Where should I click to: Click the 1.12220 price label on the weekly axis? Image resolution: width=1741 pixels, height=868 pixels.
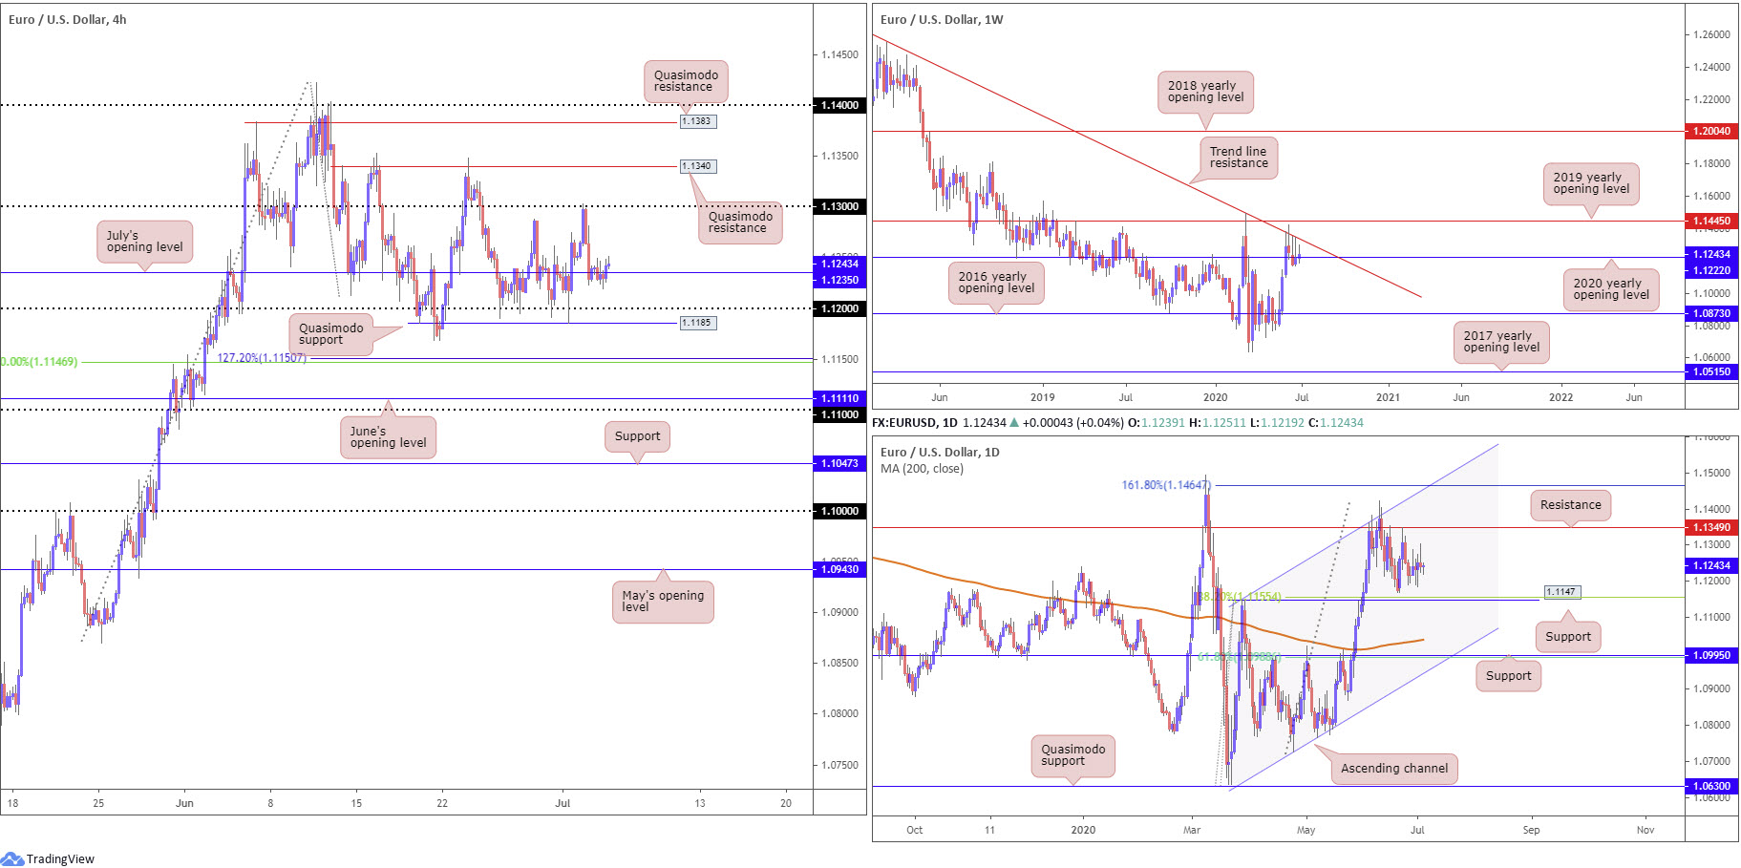1711,270
